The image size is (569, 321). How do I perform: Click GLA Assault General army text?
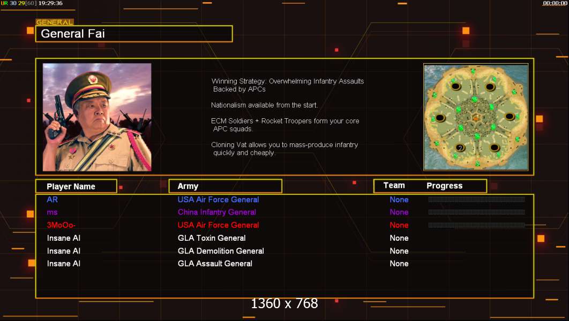(x=215, y=263)
